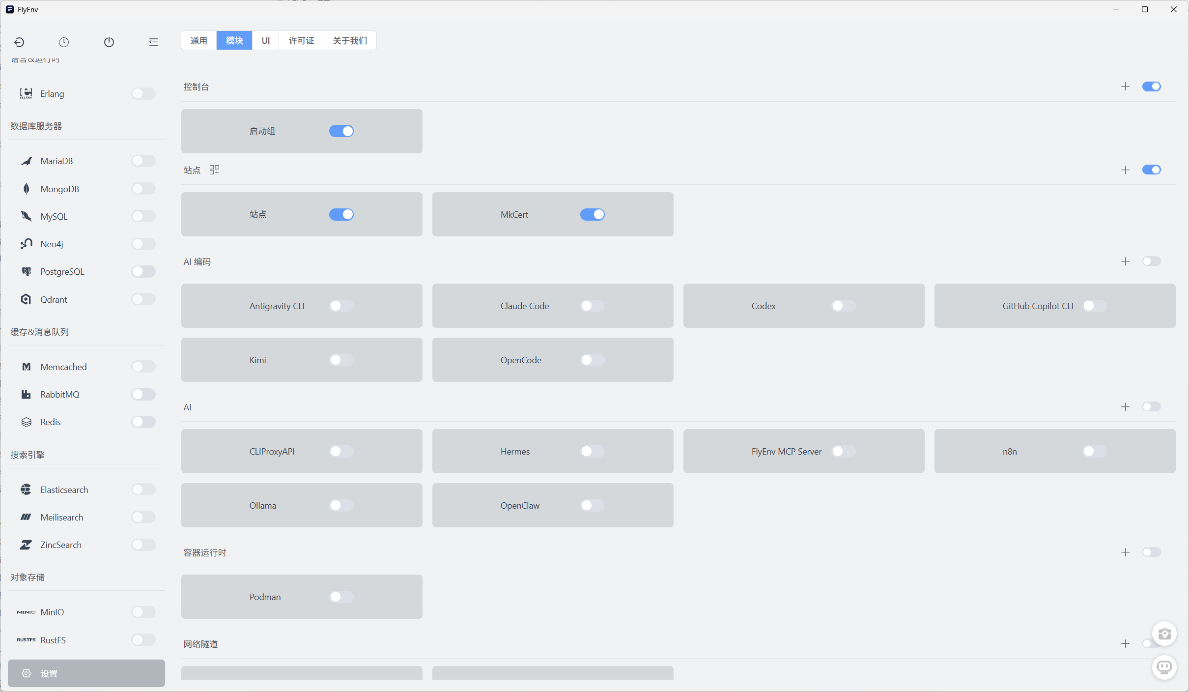Open the UI settings tab

tap(266, 40)
